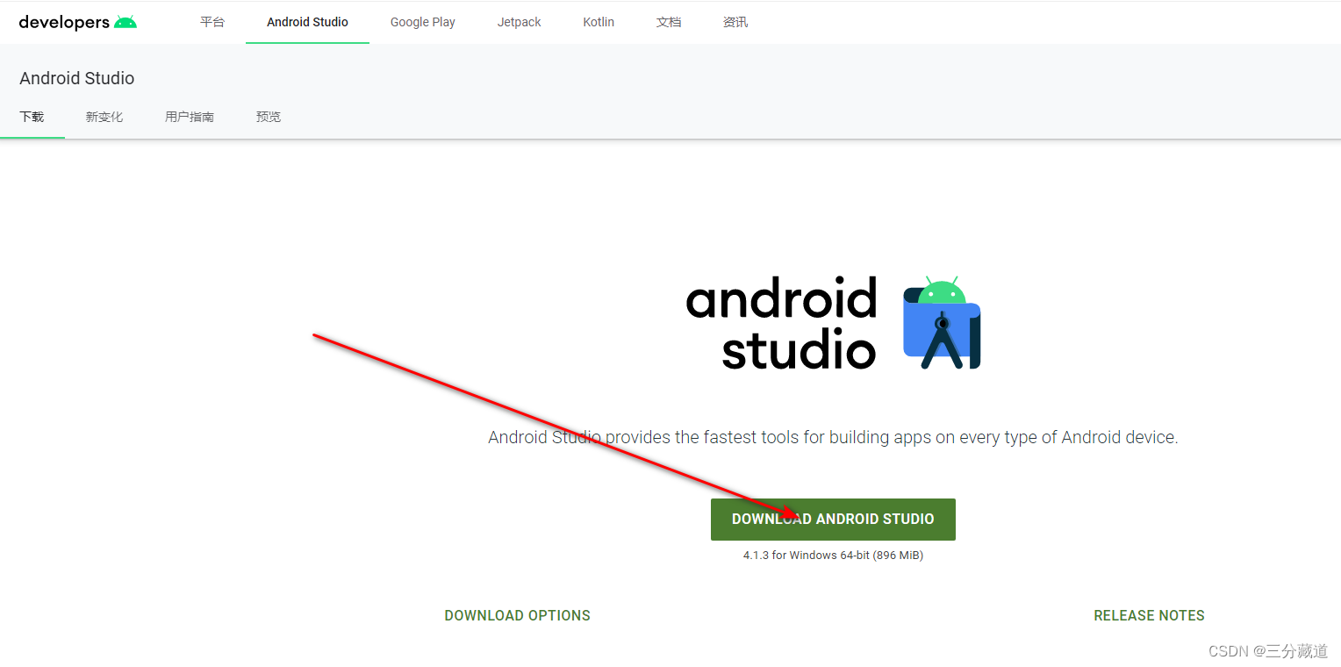1341x667 pixels.
Task: Switch to the Kotlin tab
Action: tap(599, 22)
